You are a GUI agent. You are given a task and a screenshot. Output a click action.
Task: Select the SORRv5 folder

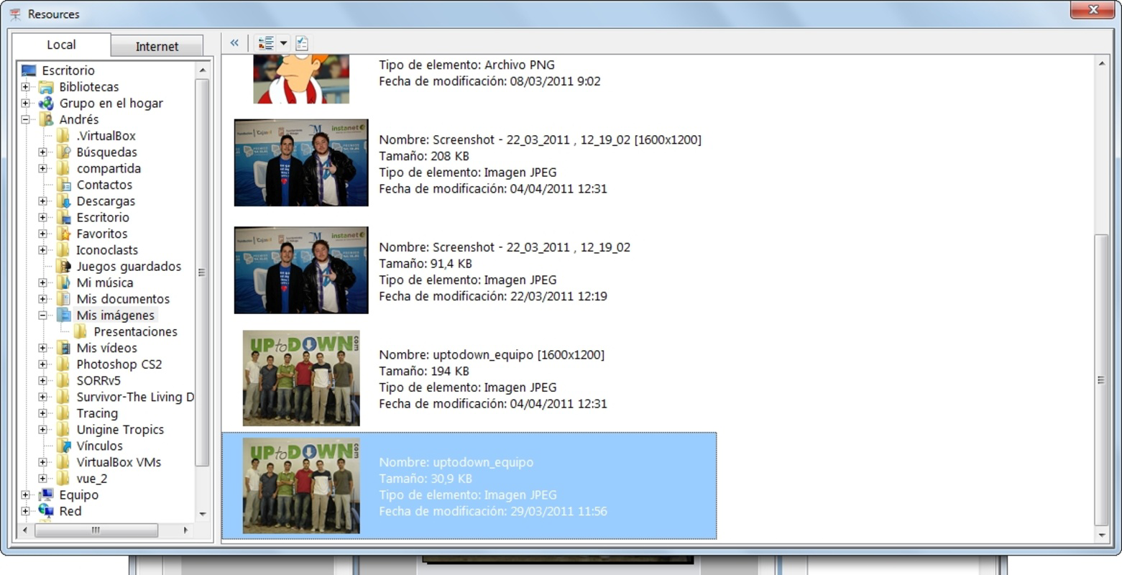coord(98,381)
